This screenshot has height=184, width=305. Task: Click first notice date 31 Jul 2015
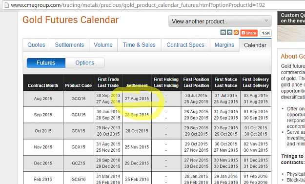(226, 96)
